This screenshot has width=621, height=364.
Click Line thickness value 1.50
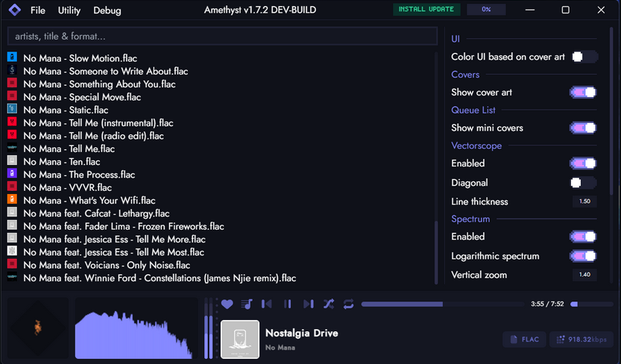tap(584, 201)
